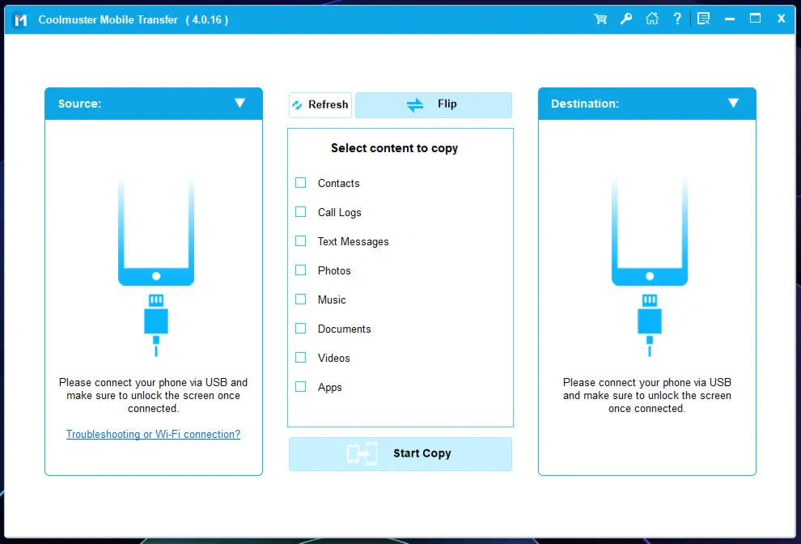This screenshot has width=801, height=544.
Task: Click the Contacts label
Action: pyautogui.click(x=339, y=183)
